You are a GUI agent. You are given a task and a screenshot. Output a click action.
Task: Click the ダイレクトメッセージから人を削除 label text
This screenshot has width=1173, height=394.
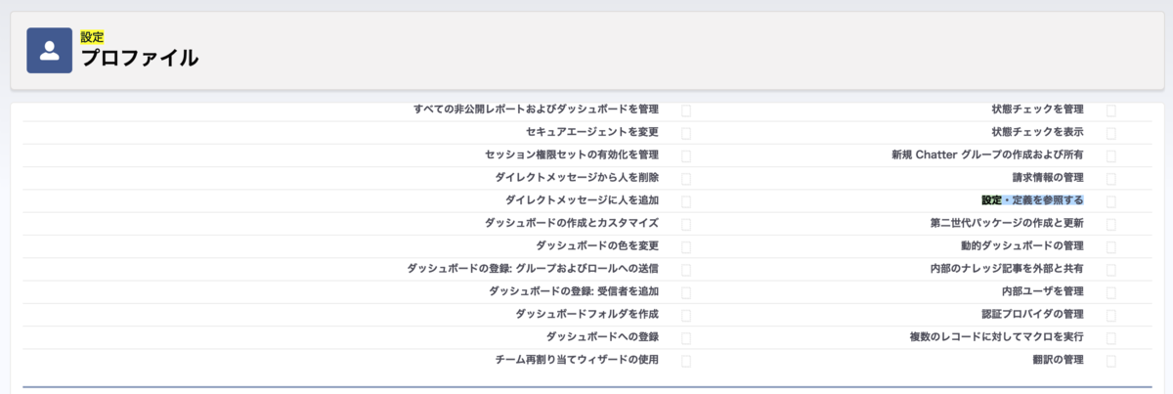click(577, 177)
